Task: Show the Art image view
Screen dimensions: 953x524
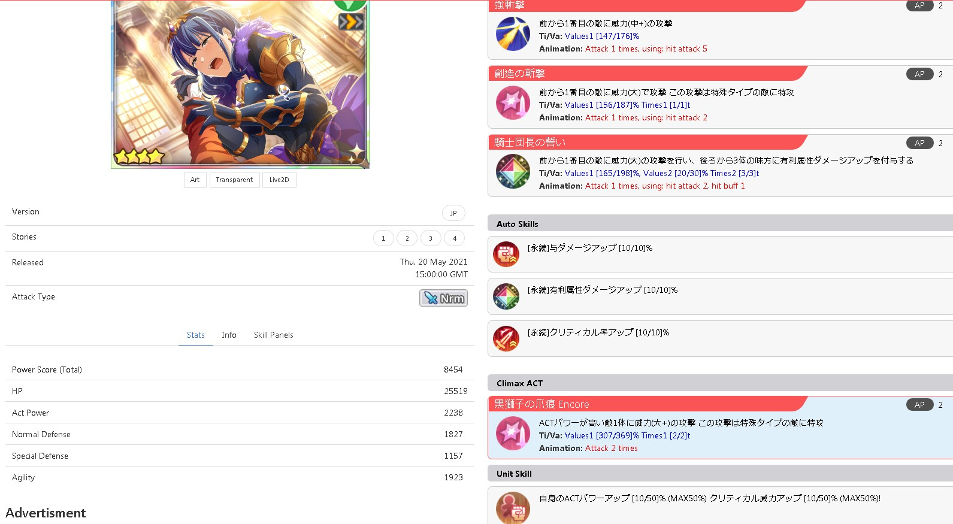Action: (195, 180)
